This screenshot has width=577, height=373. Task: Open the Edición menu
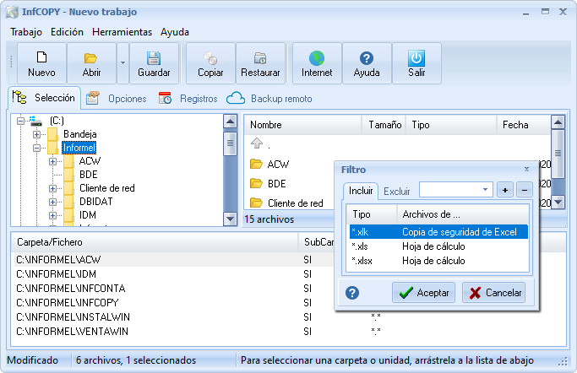click(x=67, y=32)
